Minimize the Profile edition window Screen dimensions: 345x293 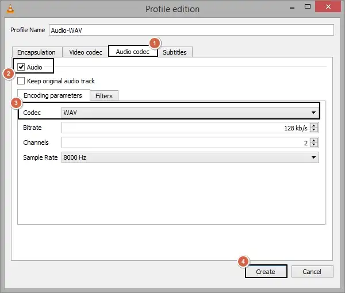click(292, 7)
